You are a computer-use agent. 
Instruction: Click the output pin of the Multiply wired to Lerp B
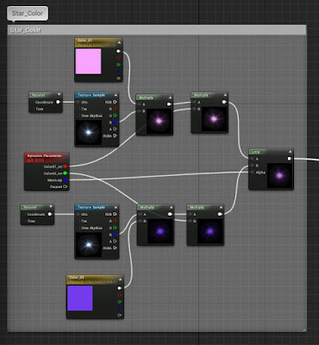point(220,214)
